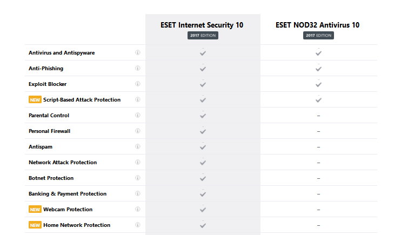This screenshot has width=401, height=235.
Task: Select the ESET NOD32 Antivirus 10 heading
Action: pos(318,25)
